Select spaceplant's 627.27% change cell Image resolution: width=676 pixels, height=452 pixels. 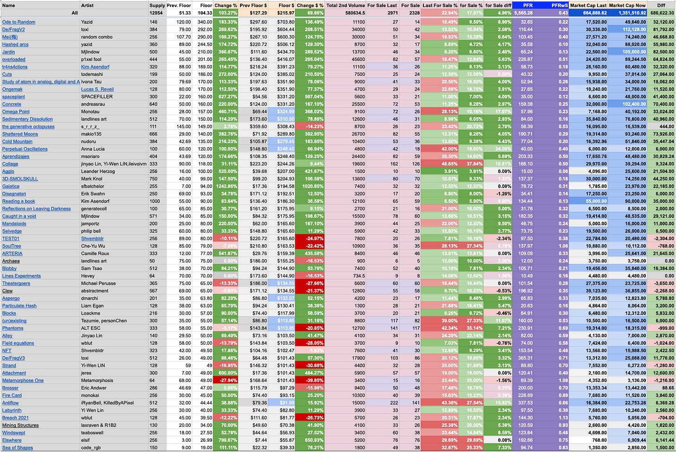tap(226, 97)
